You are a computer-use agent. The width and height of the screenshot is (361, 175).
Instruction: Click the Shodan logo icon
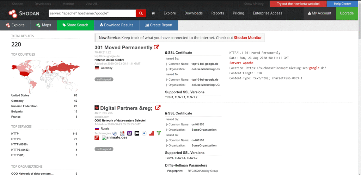(x=13, y=13)
